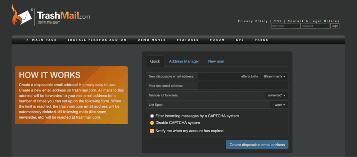Select the Quick tab

(x=155, y=61)
